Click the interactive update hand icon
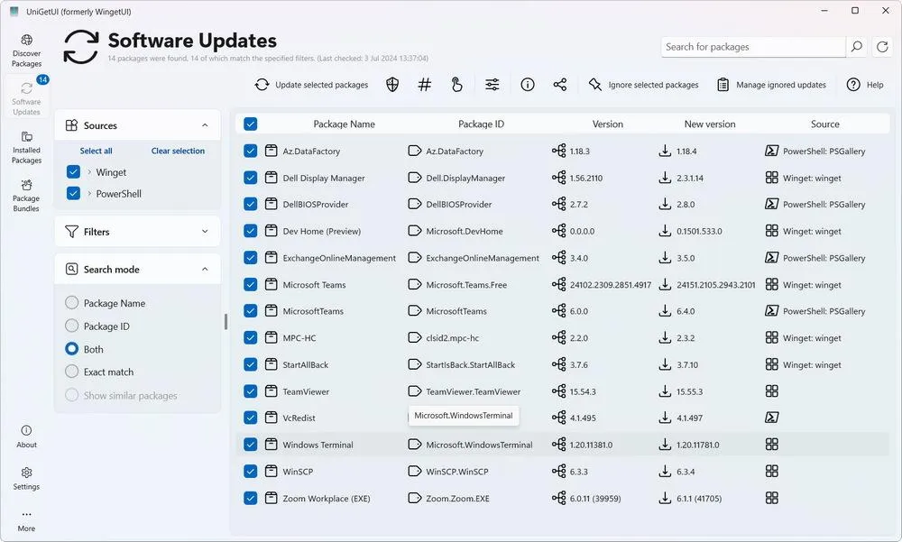This screenshot has height=542, width=902. (x=456, y=85)
